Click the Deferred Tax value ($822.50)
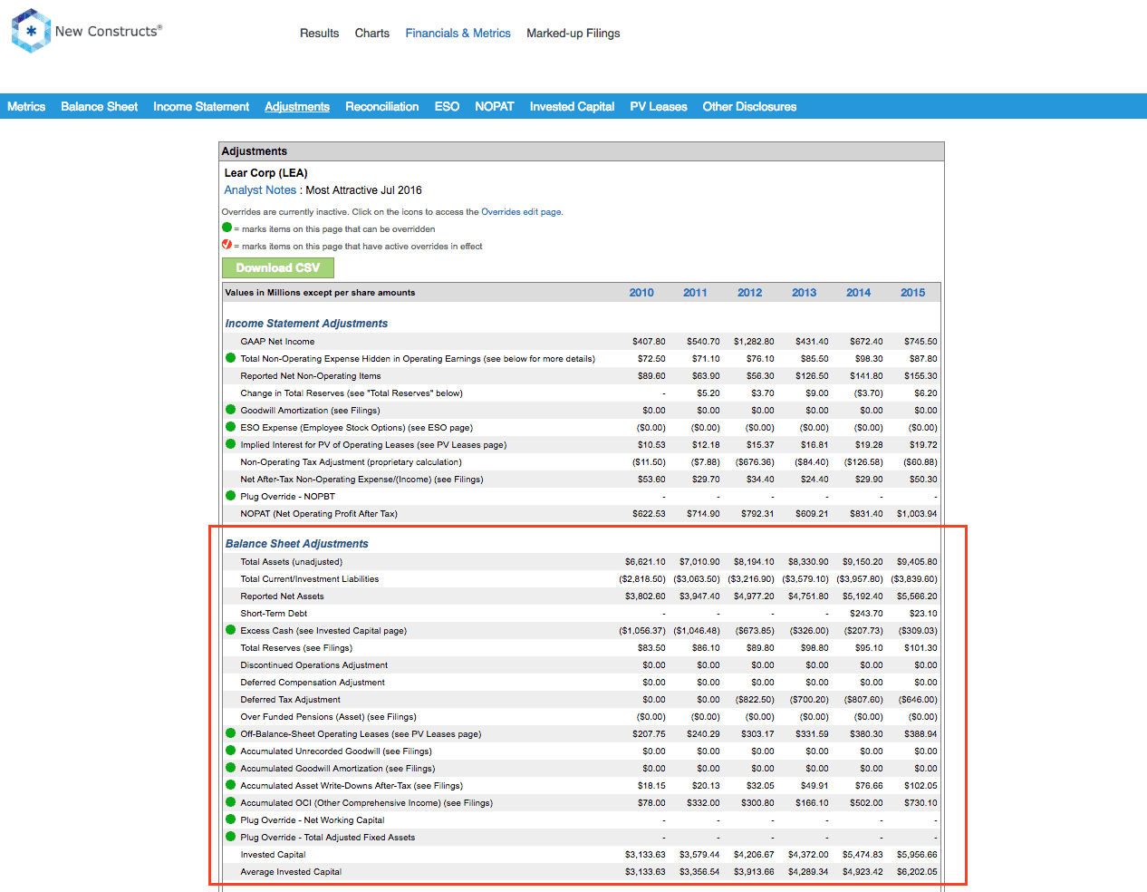The image size is (1147, 892). tap(755, 700)
